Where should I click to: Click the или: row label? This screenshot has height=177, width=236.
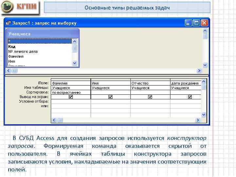pyautogui.click(x=45, y=106)
